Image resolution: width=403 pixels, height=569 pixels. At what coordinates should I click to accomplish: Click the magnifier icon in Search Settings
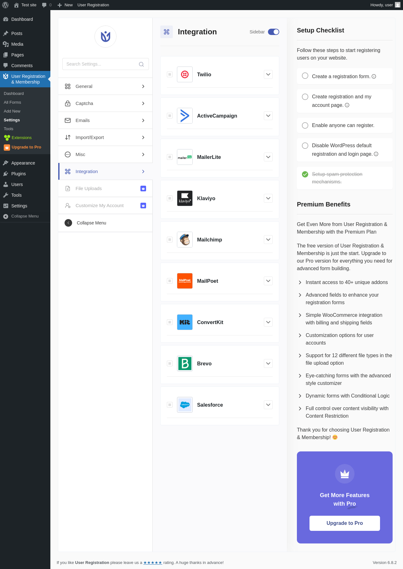click(x=141, y=64)
